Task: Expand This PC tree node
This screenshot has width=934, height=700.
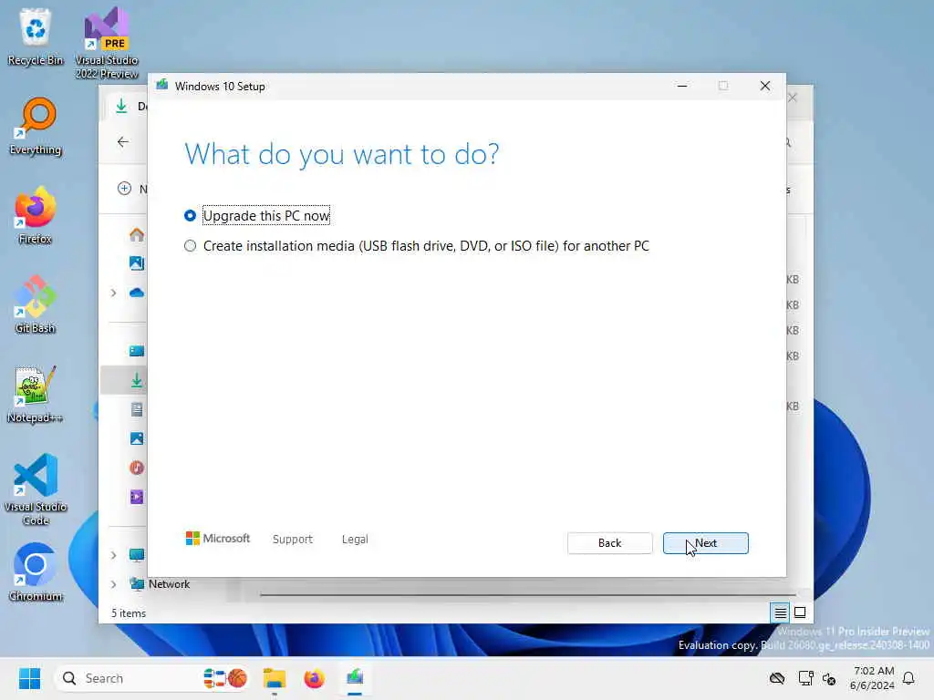Action: (113, 555)
